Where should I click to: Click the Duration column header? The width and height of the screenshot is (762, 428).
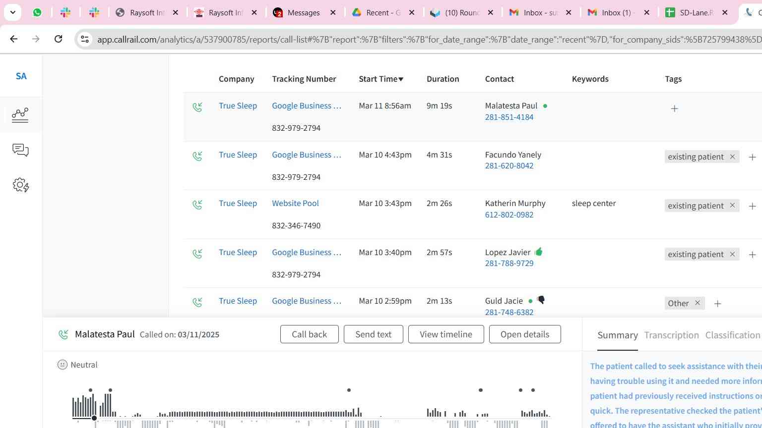click(443, 79)
